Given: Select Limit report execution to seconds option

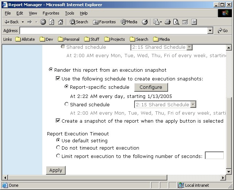Looking at the screenshot, I should [58, 156].
